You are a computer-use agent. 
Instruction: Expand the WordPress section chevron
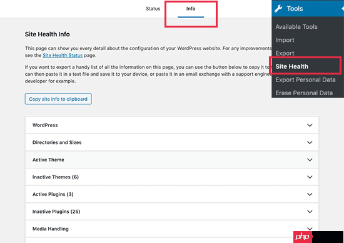[x=310, y=125]
